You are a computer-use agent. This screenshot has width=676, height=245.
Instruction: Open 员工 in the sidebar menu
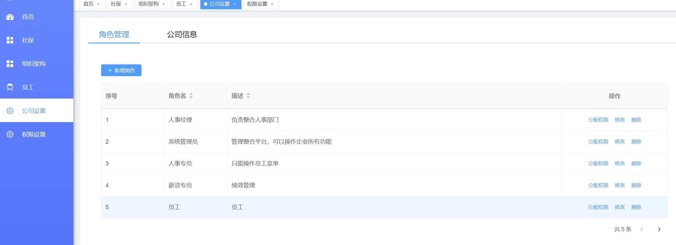click(37, 87)
